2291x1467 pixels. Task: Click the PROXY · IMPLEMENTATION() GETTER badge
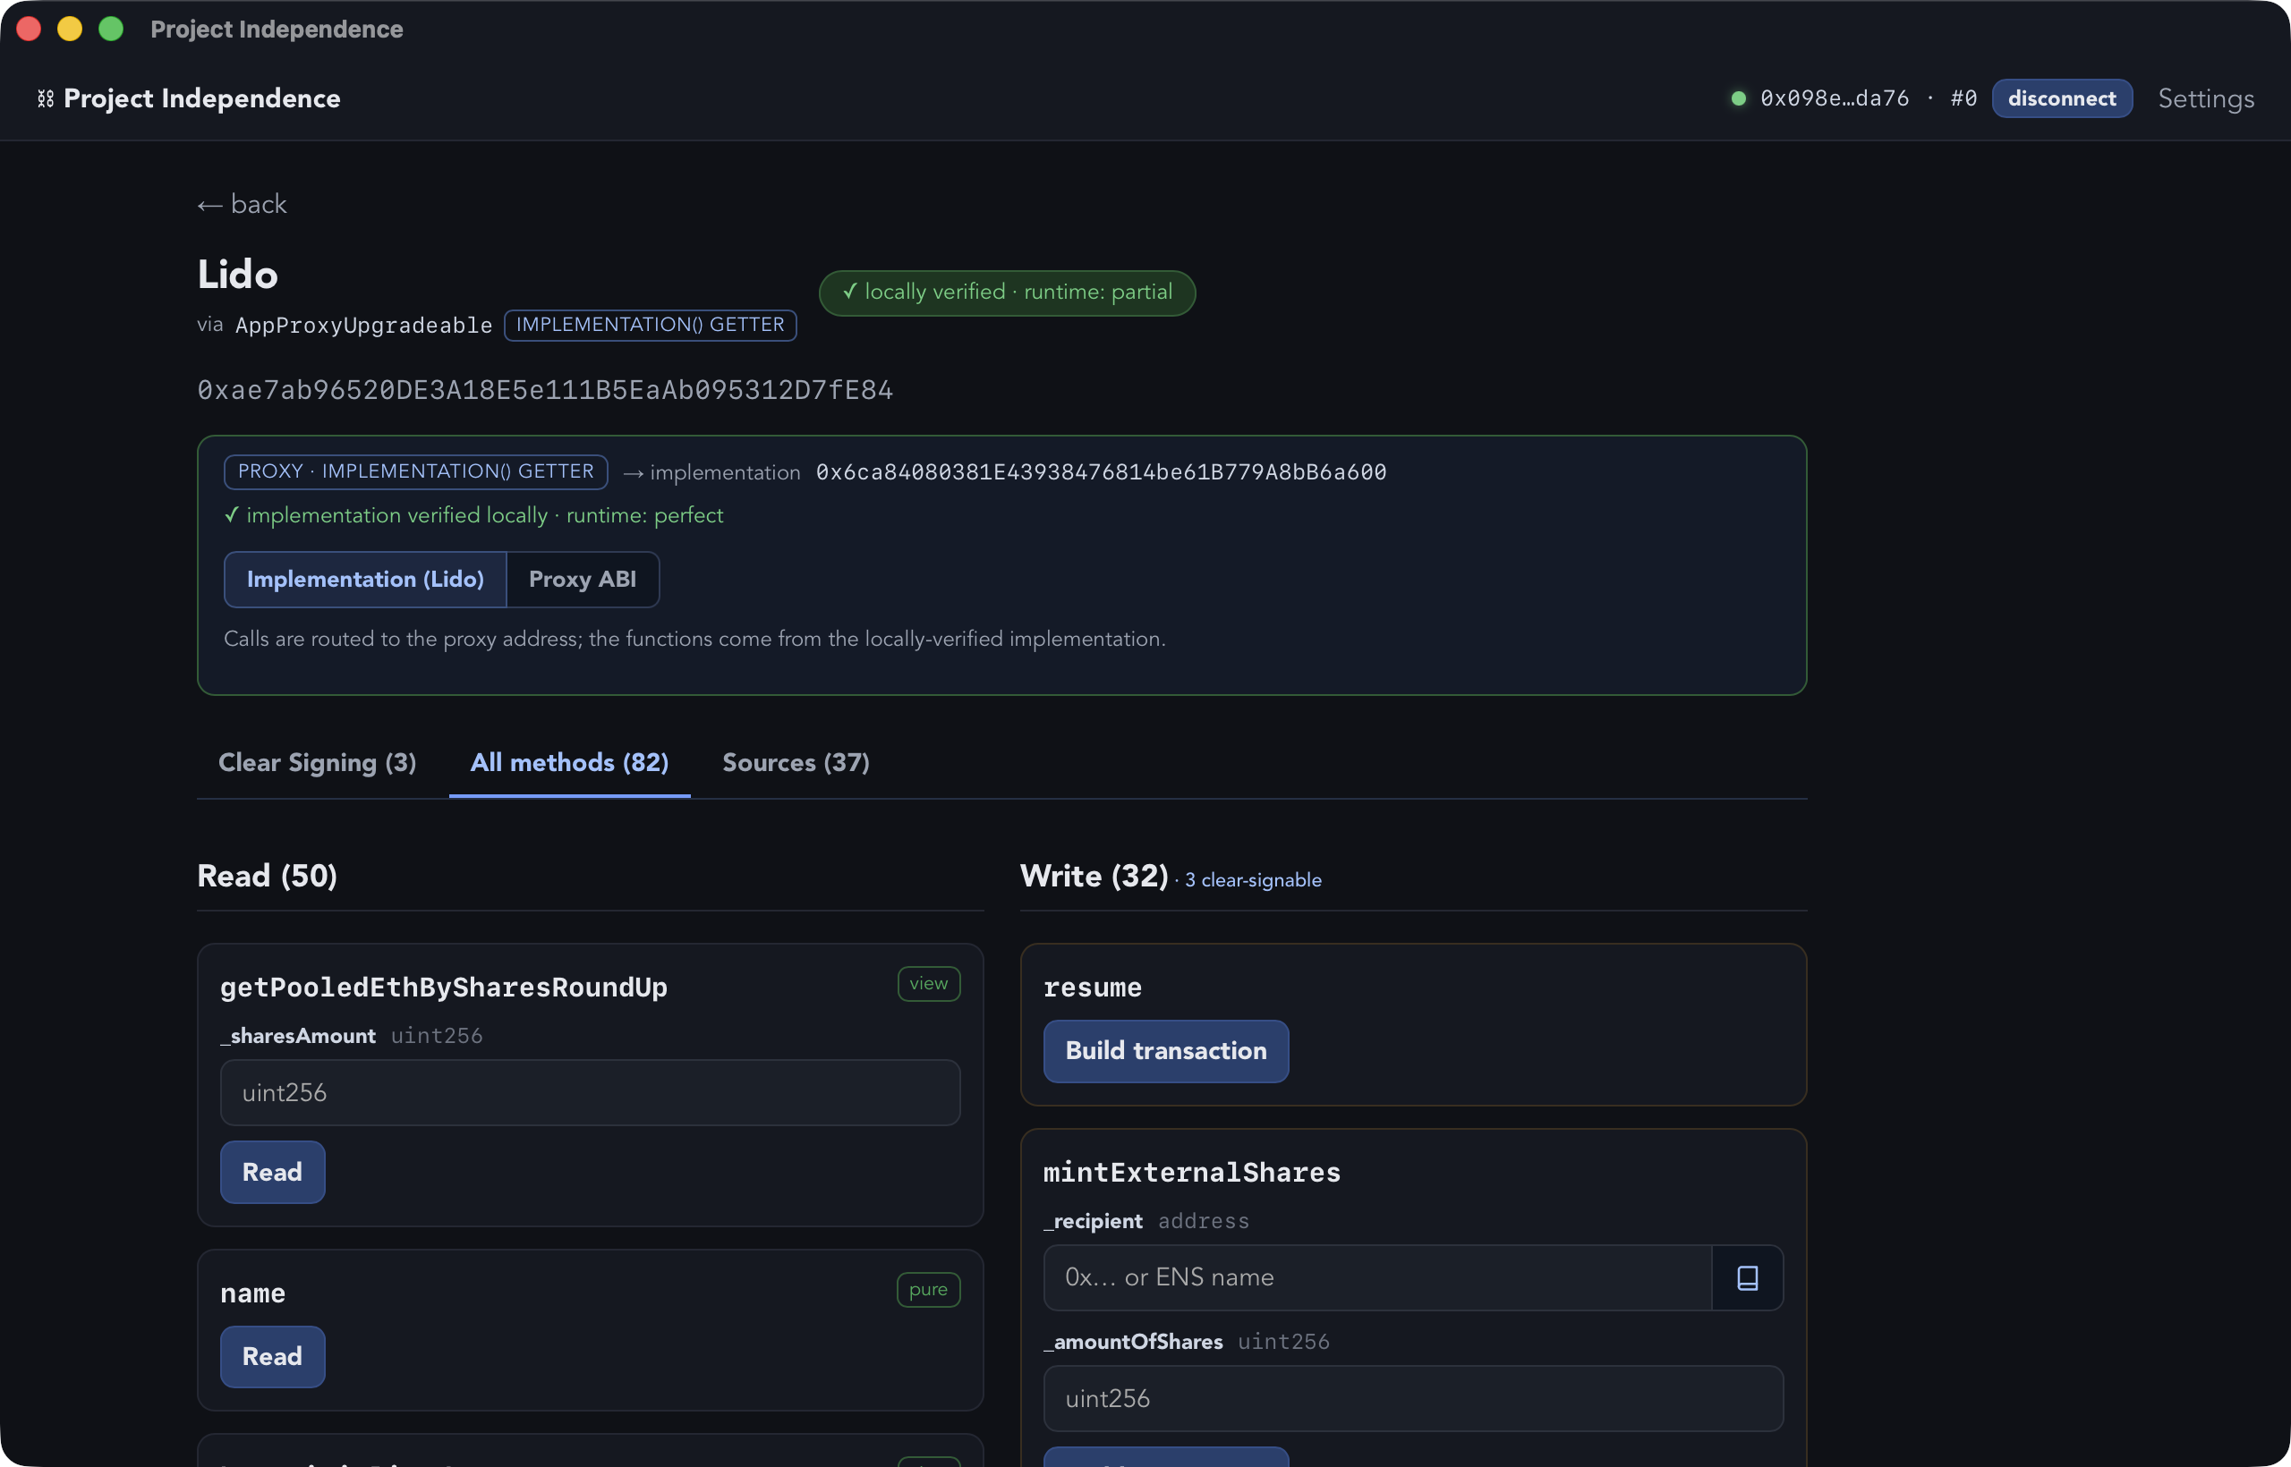[415, 471]
